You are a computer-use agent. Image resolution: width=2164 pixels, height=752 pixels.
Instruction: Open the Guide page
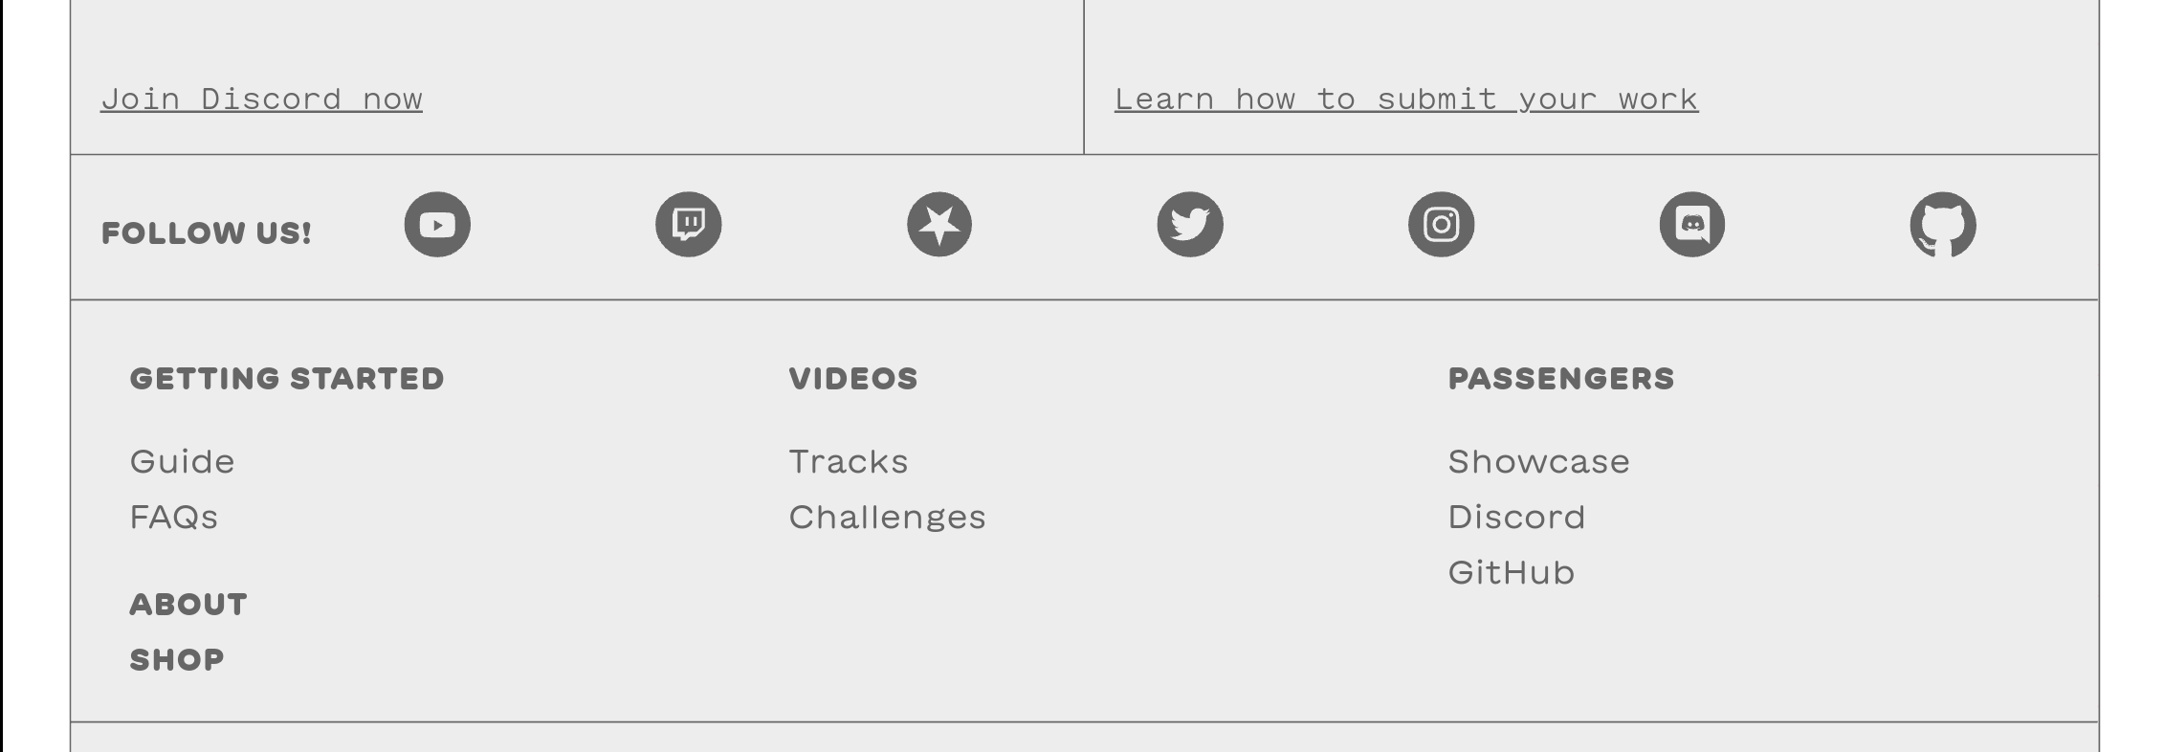182,462
